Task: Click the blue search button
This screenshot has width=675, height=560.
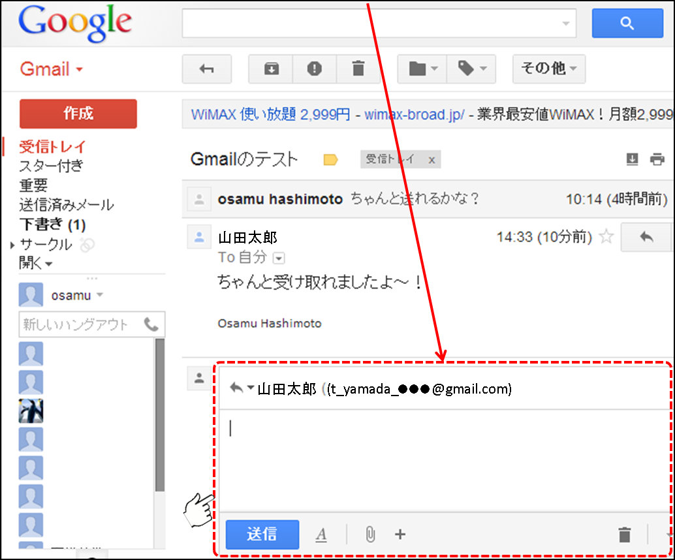Action: pyautogui.click(x=627, y=23)
